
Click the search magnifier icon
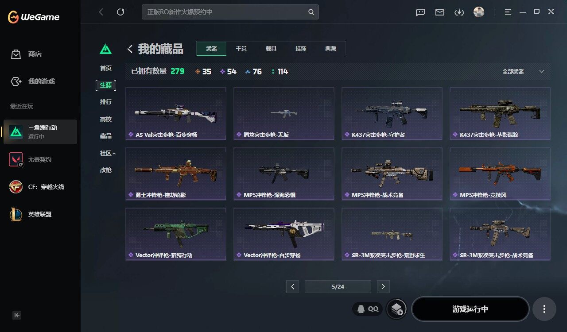311,12
